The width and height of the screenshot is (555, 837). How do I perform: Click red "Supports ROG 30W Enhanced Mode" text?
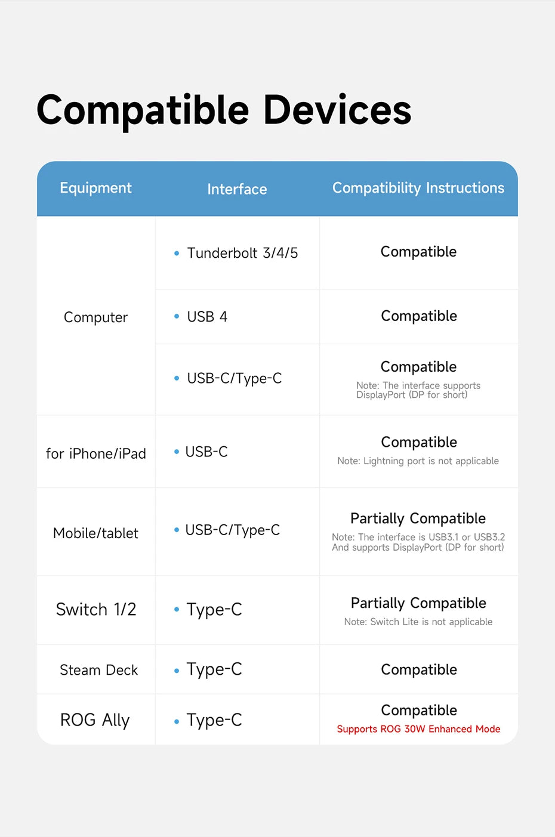(418, 729)
